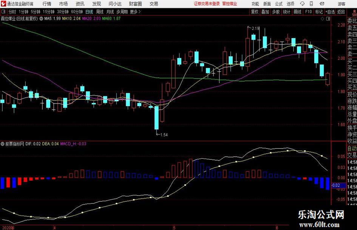Click the month 5 marker on date axis
Image resolution: width=357 pixels, height=230 pixels.
tap(174, 228)
